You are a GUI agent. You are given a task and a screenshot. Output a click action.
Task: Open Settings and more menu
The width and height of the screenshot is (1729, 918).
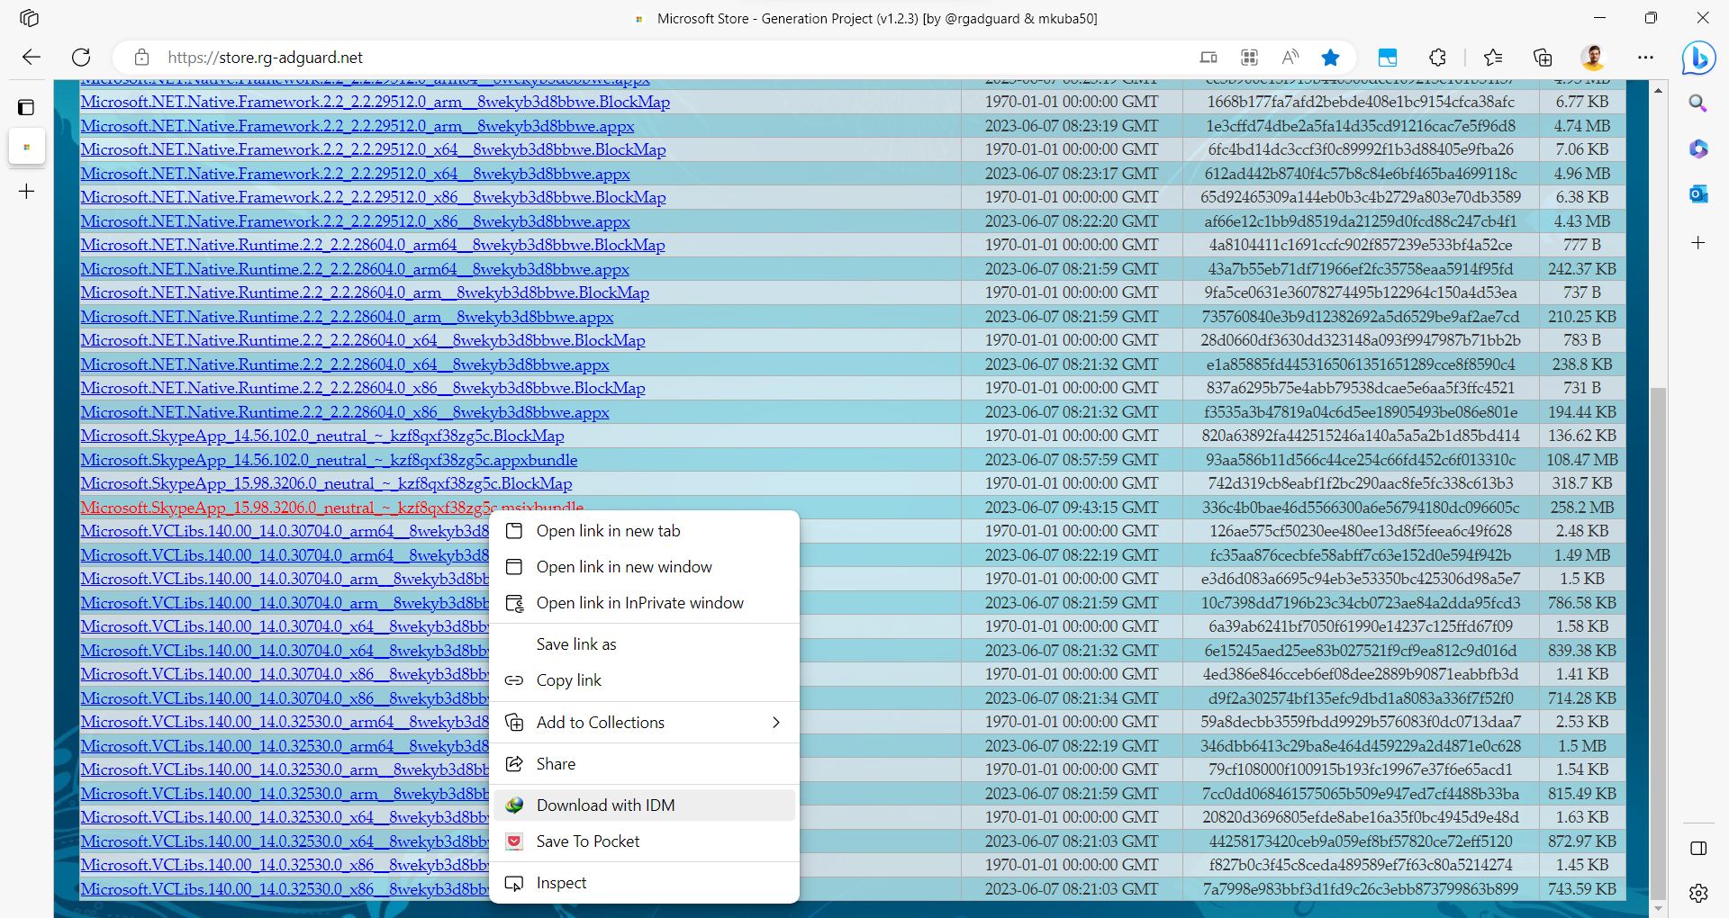1645,58
